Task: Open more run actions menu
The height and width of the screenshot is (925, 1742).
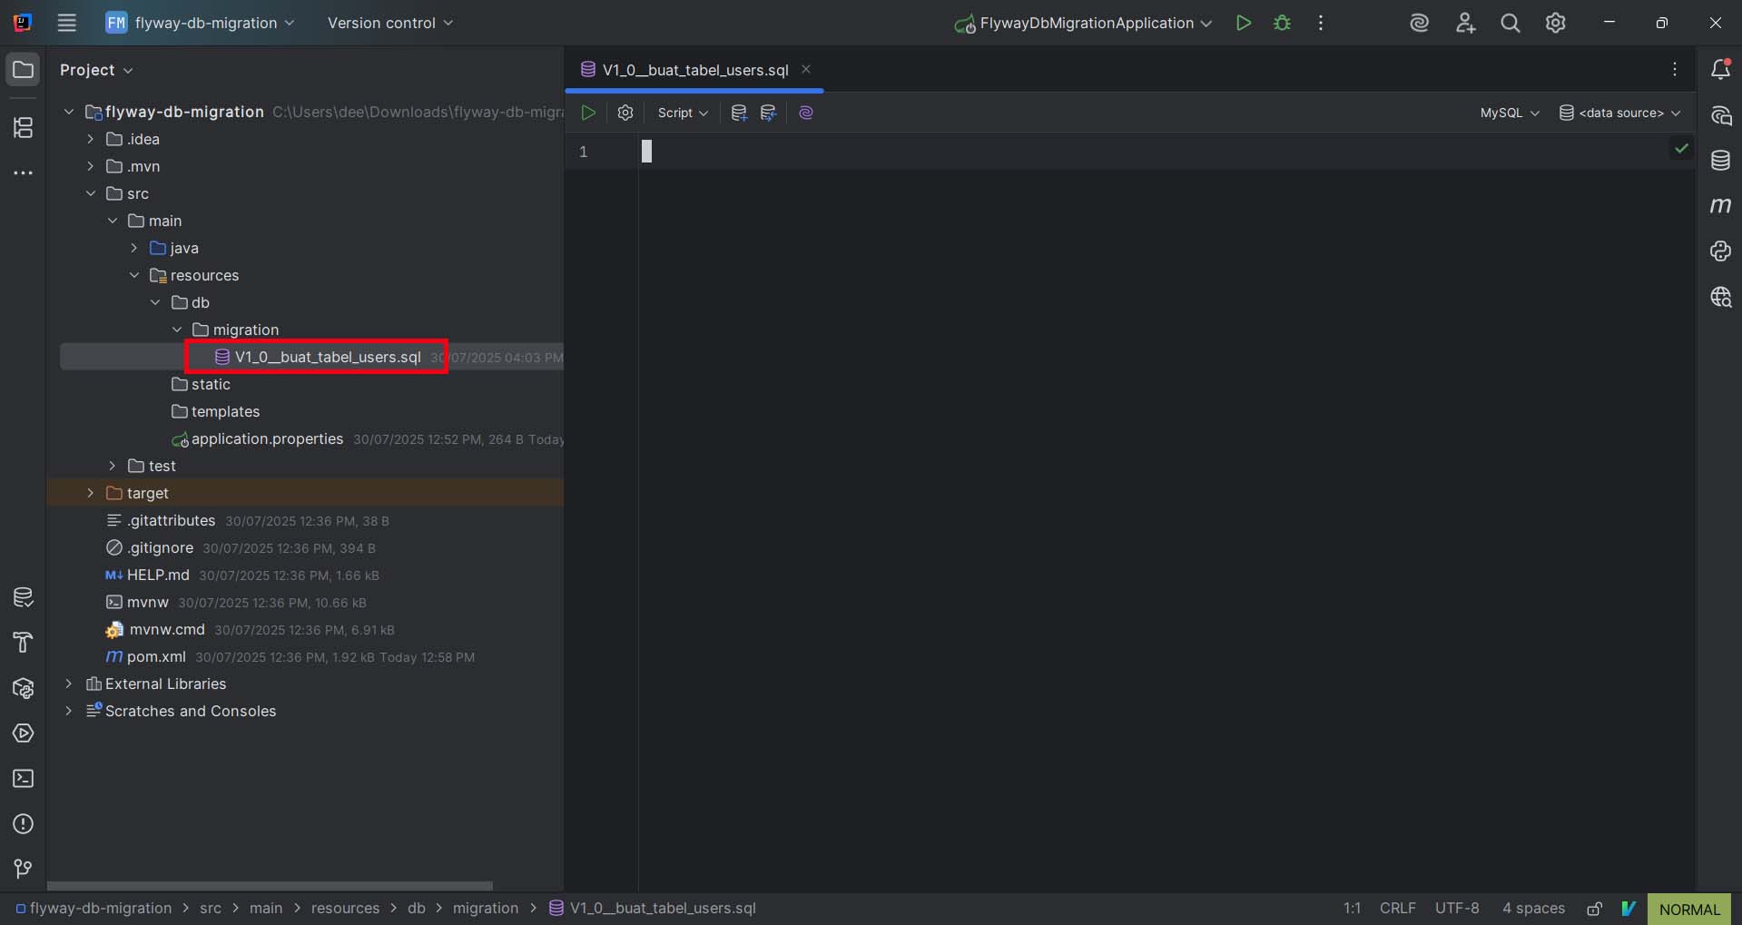Action: point(1321,23)
